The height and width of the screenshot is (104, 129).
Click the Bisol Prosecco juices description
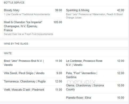[94, 16]
